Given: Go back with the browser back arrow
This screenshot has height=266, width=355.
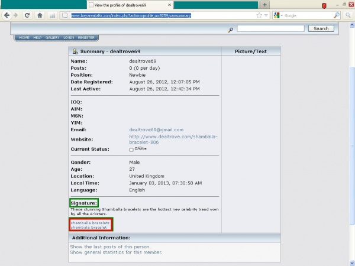Looking at the screenshot, I should click(x=7, y=15).
